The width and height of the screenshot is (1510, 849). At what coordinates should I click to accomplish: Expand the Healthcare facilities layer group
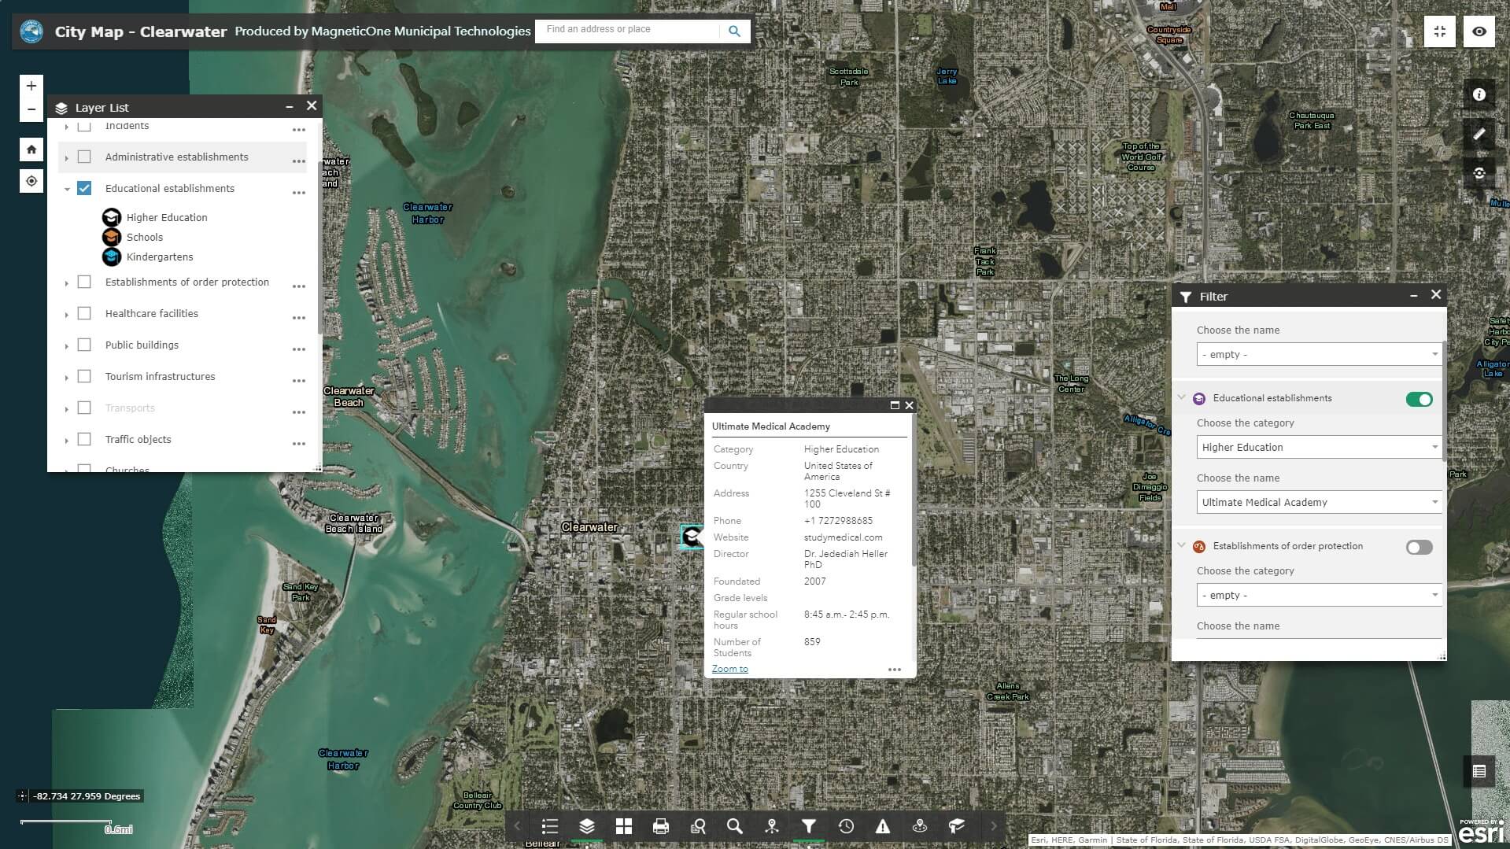(66, 313)
